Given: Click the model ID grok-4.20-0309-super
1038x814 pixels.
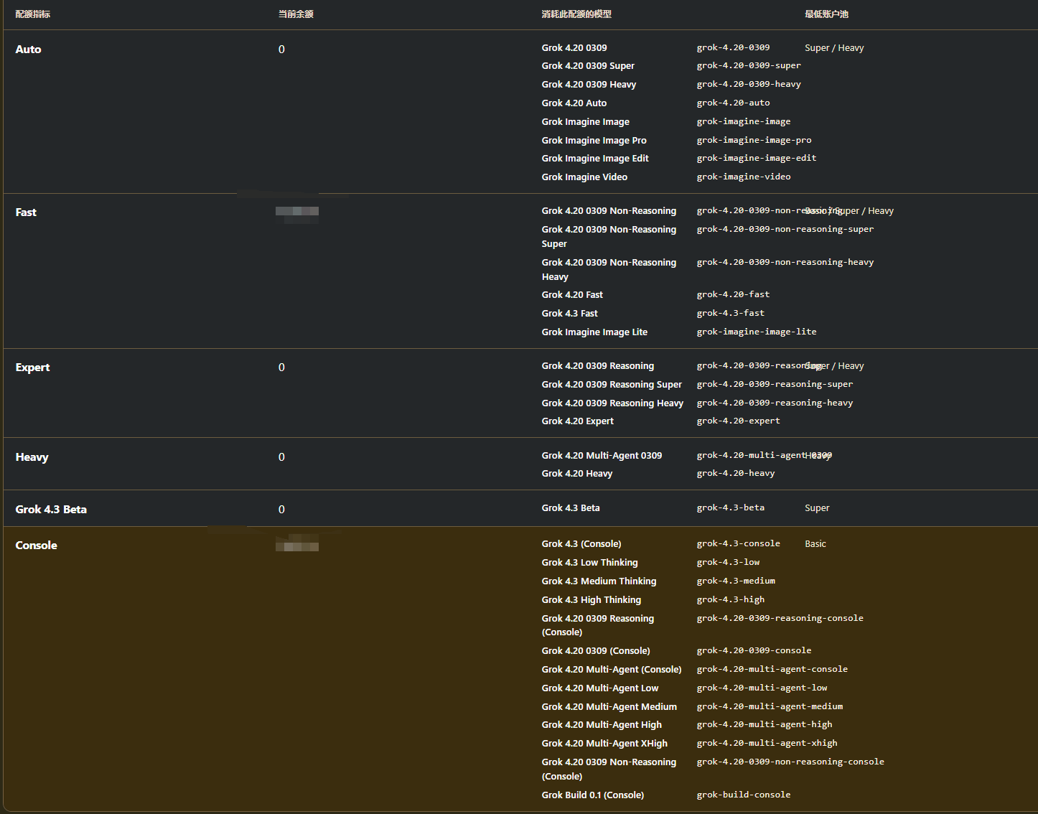Looking at the screenshot, I should [749, 65].
